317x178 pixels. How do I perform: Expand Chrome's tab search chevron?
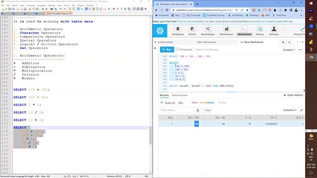278,3
